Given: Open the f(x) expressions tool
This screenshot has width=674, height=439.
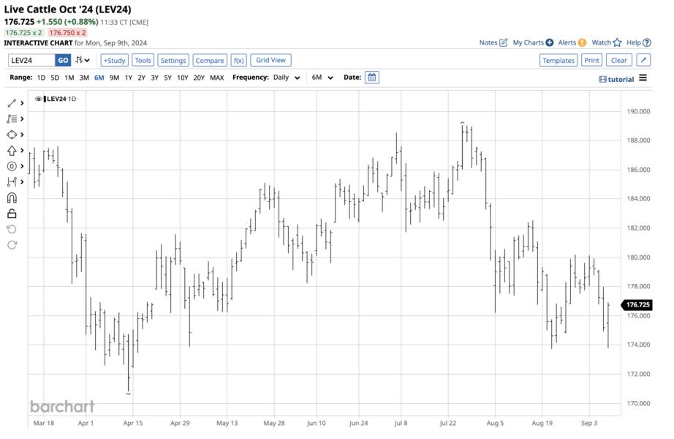Looking at the screenshot, I should point(238,60).
